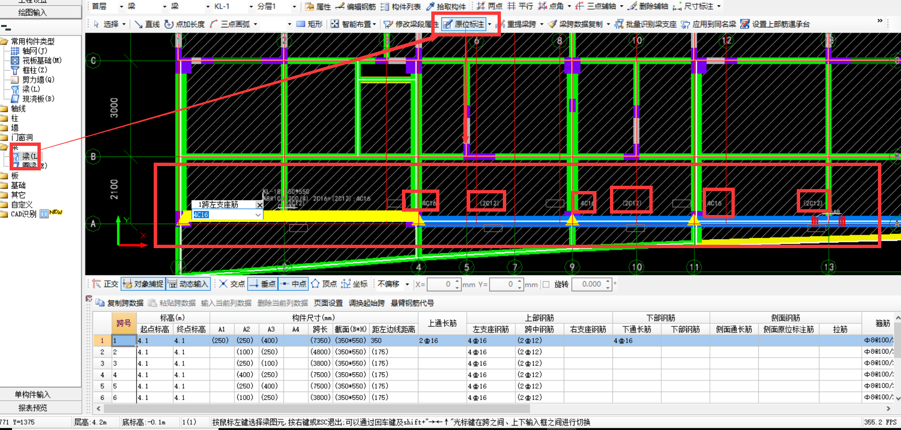Expand the 尺寸标注 dropdown arrow
This screenshot has width=901, height=430.
coord(719,6)
